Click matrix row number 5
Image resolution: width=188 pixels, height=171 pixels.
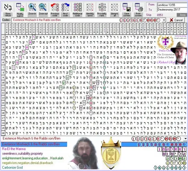(x=3, y=58)
